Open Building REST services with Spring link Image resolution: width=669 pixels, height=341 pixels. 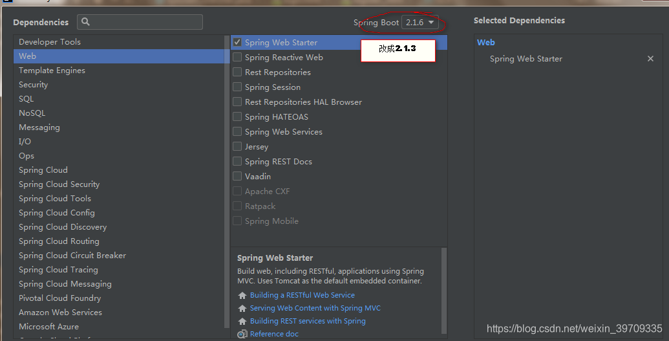click(x=308, y=321)
